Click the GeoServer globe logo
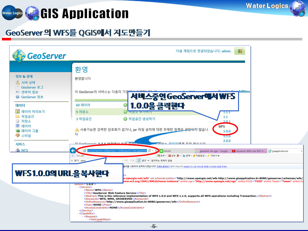The height and width of the screenshot is (231, 308). tap(19, 56)
